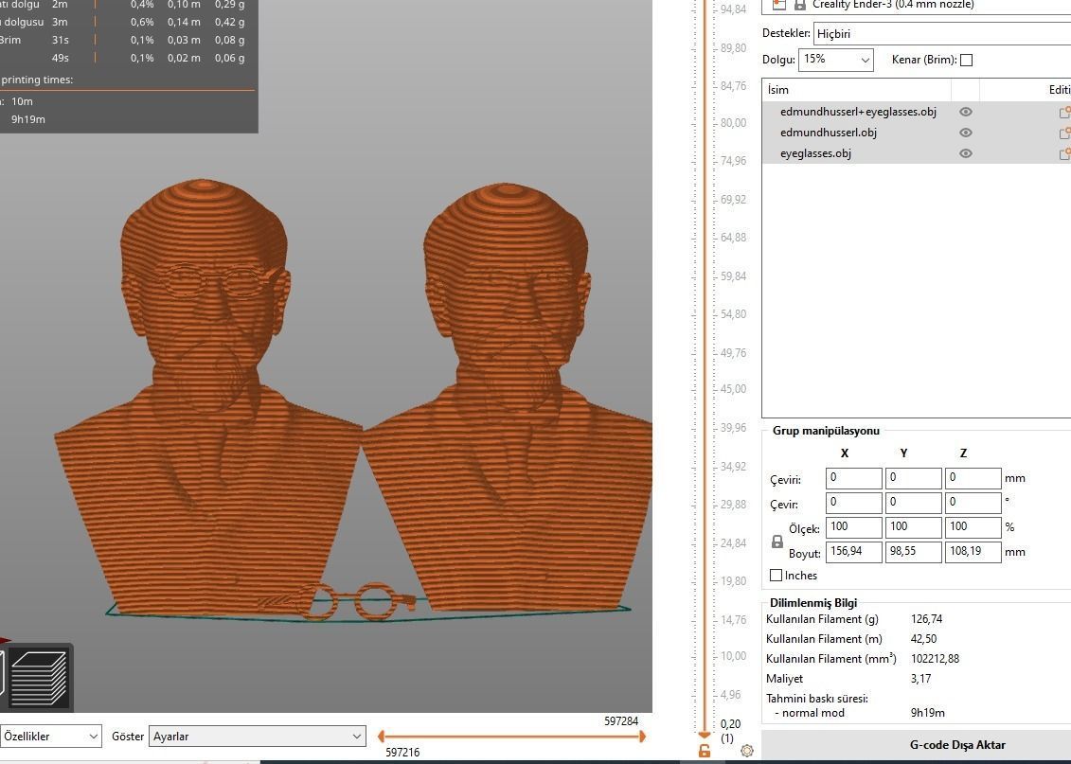Viewport: 1071px width, 764px height.
Task: Click the Boyut Y field showing 98,55
Action: click(913, 552)
